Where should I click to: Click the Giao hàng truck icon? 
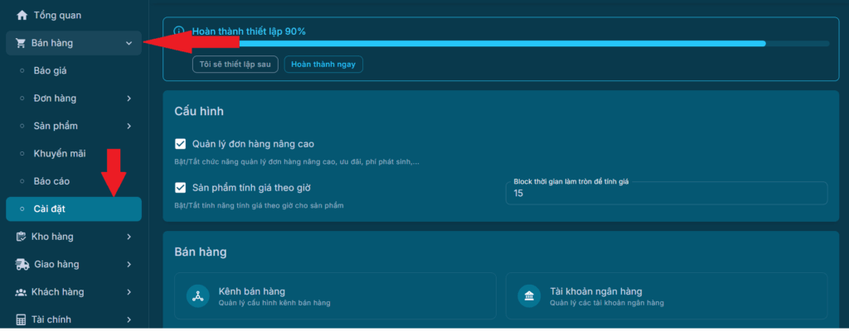click(22, 265)
